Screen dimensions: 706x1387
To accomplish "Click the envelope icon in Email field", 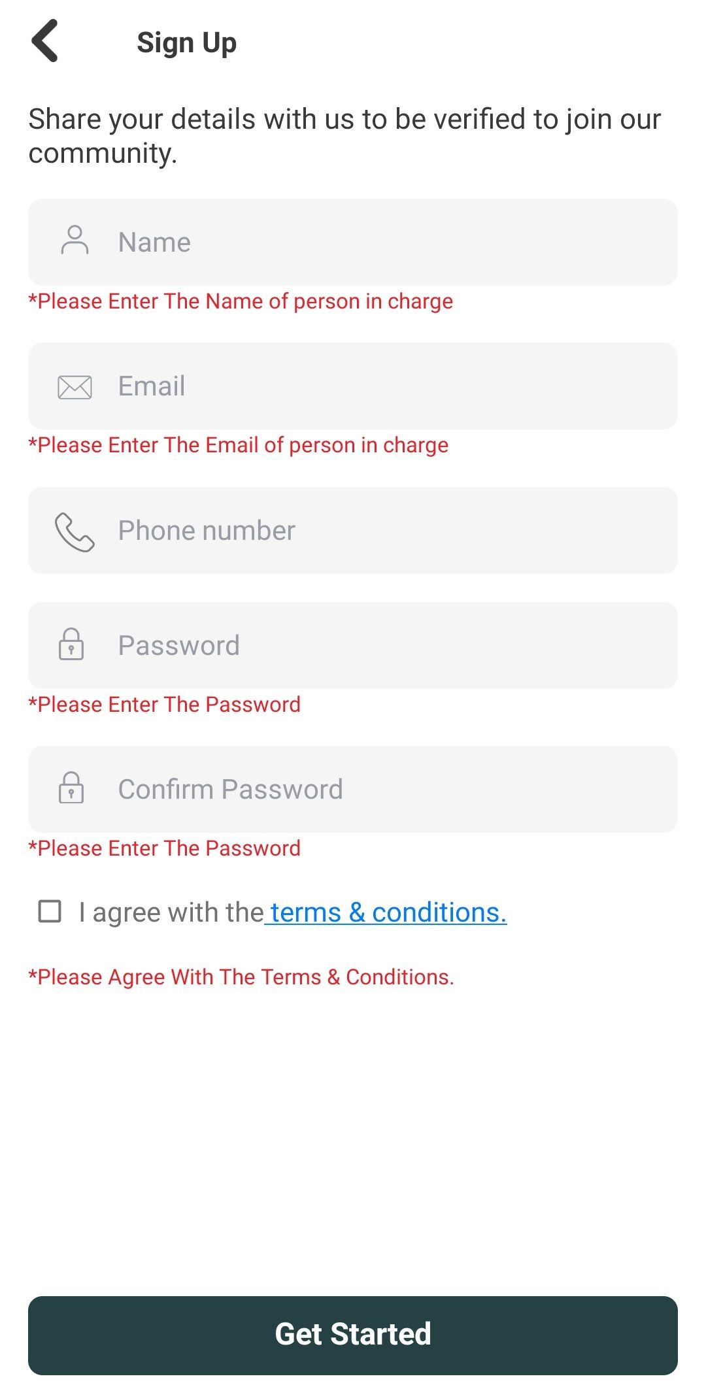I will (x=75, y=387).
